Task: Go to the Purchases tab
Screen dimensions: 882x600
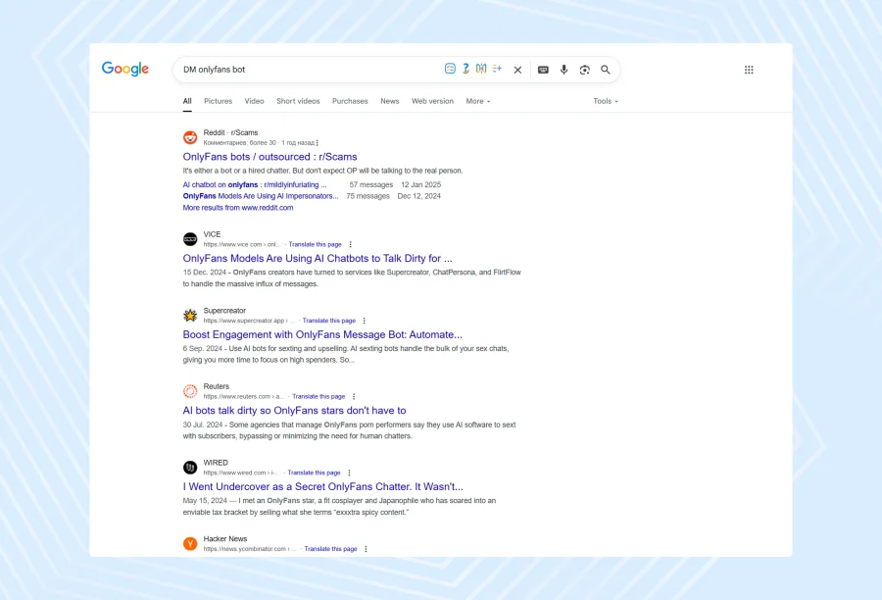Action: click(x=350, y=101)
